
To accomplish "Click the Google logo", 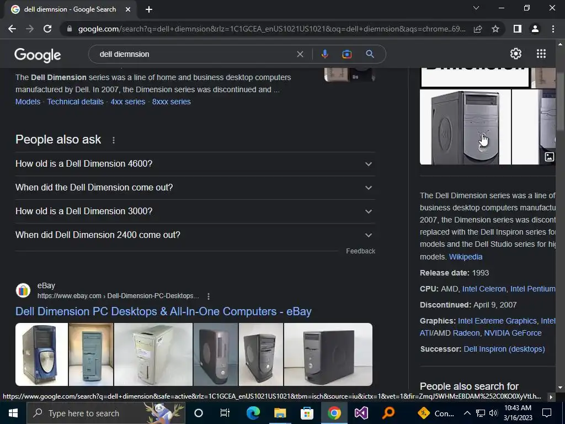I will (x=38, y=55).
